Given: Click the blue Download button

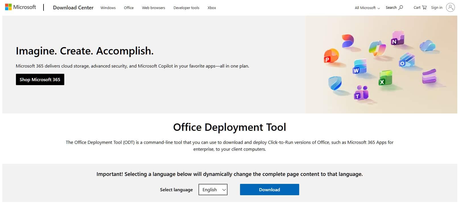Looking at the screenshot, I should pyautogui.click(x=270, y=190).
